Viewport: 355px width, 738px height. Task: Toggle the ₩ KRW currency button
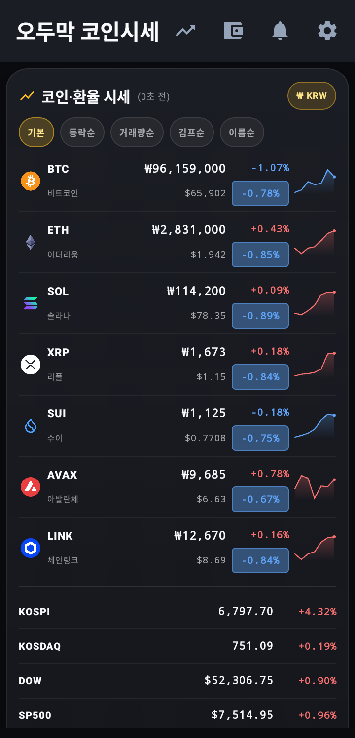[312, 96]
